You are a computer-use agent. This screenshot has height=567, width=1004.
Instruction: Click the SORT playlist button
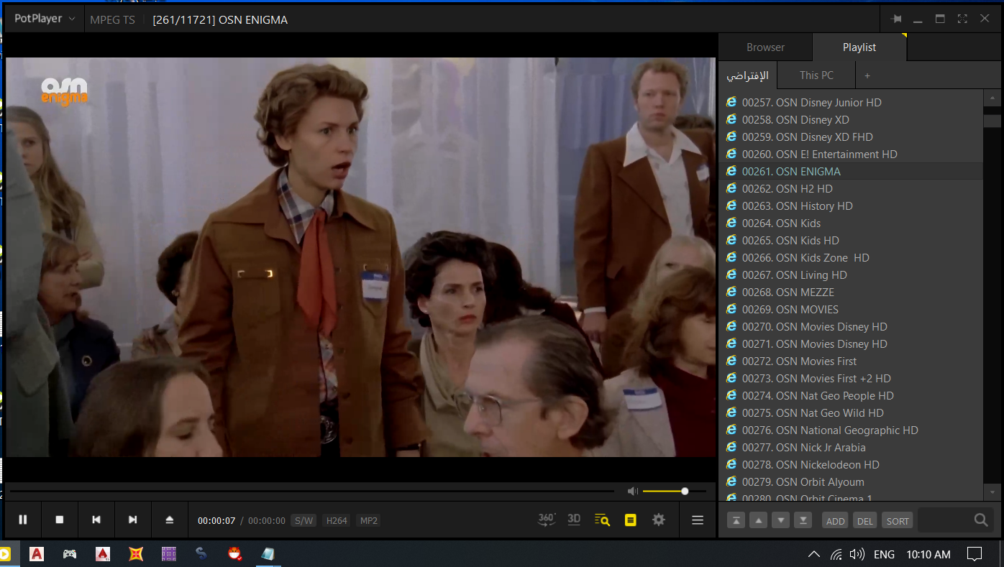[898, 520]
